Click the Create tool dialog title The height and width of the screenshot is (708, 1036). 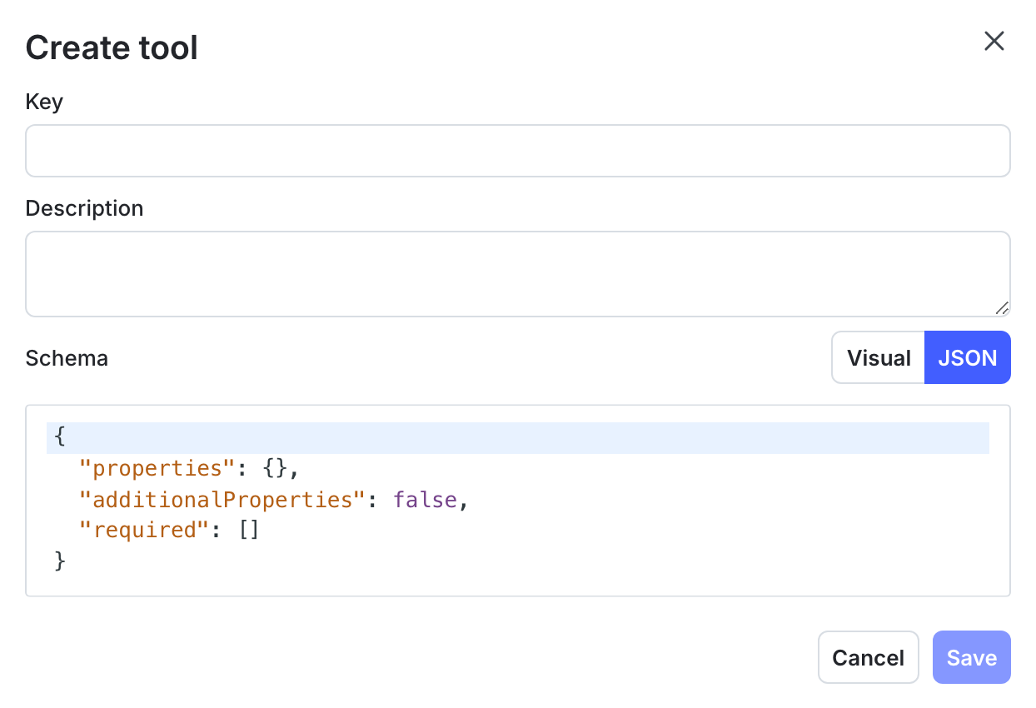click(112, 47)
